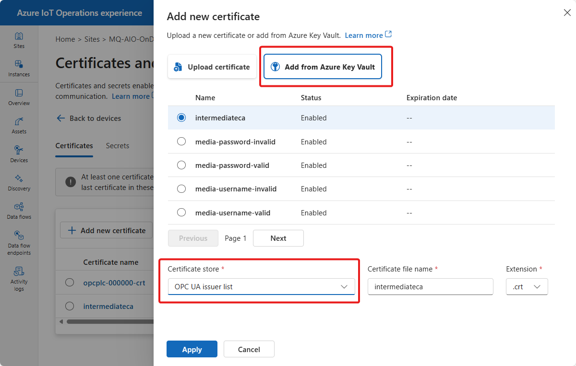Click the Name column header
The image size is (576, 366).
pos(205,97)
